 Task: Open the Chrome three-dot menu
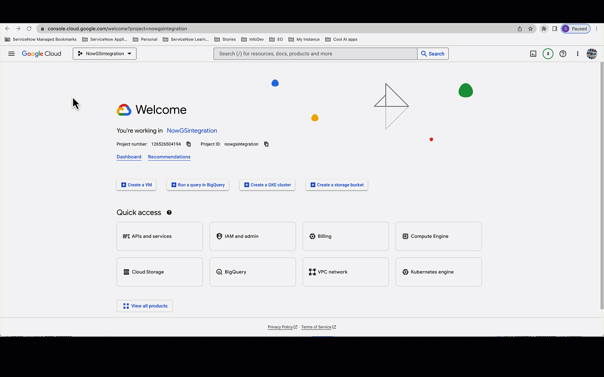point(597,29)
